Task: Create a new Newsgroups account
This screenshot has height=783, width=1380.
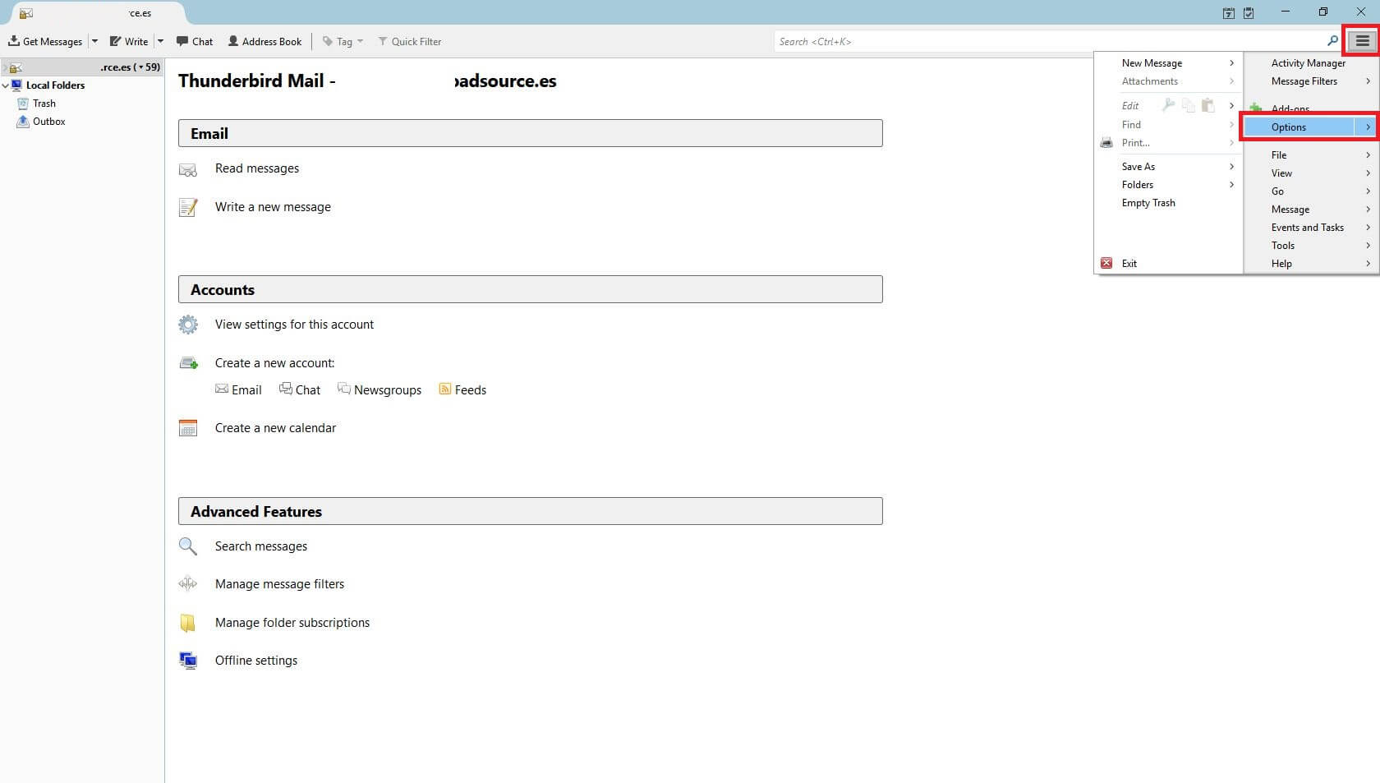Action: click(x=379, y=390)
